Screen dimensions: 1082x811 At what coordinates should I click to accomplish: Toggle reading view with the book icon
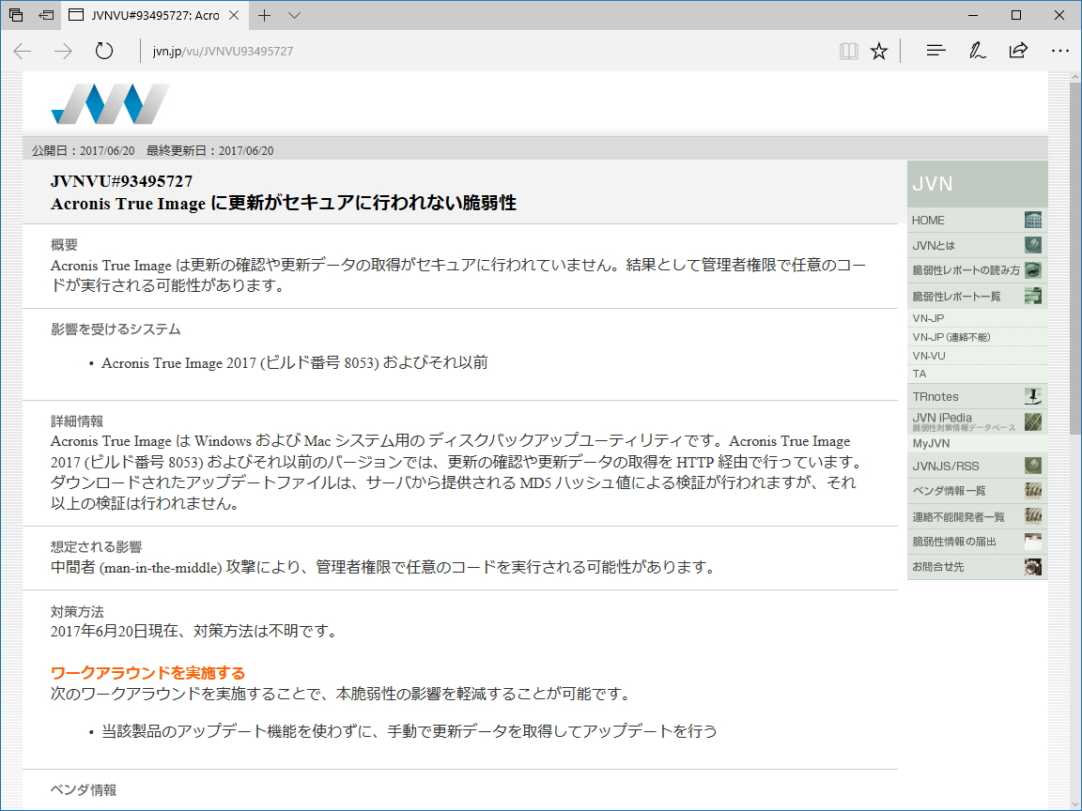848,51
